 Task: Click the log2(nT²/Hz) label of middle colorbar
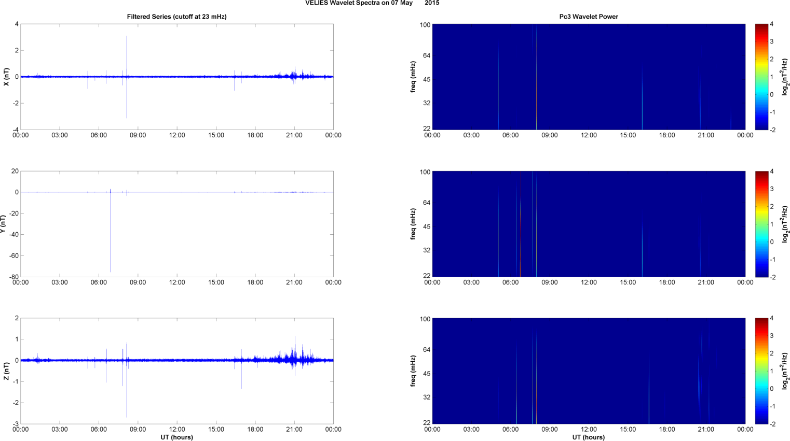pyautogui.click(x=785, y=224)
